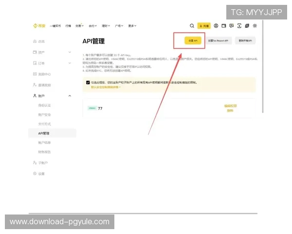Click the horizontal scrollbar at the bottom
This screenshot has height=234, width=292.
pos(143,214)
